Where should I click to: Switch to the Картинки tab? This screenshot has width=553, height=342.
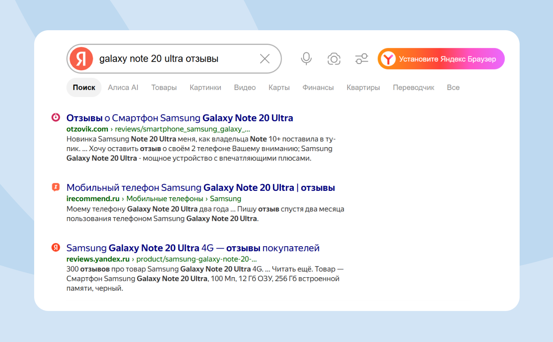pos(205,87)
